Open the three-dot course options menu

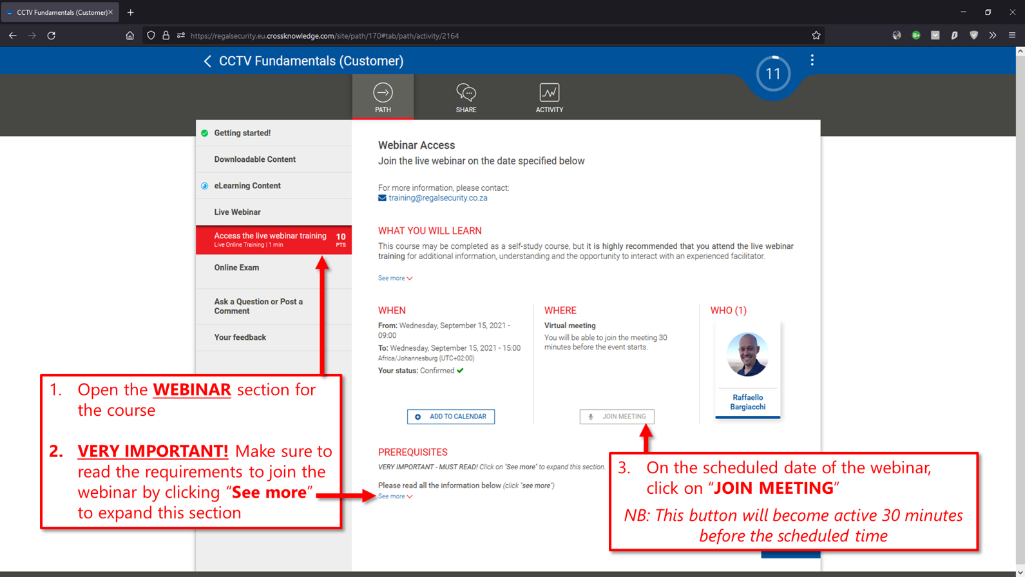click(x=812, y=60)
